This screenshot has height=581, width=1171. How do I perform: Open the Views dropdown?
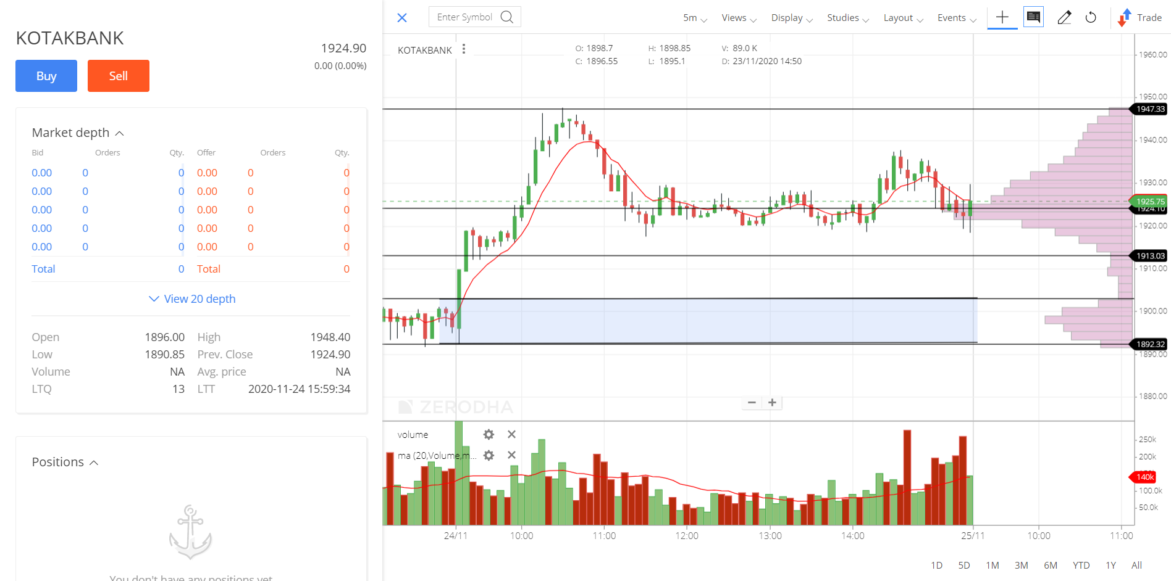[x=739, y=18]
